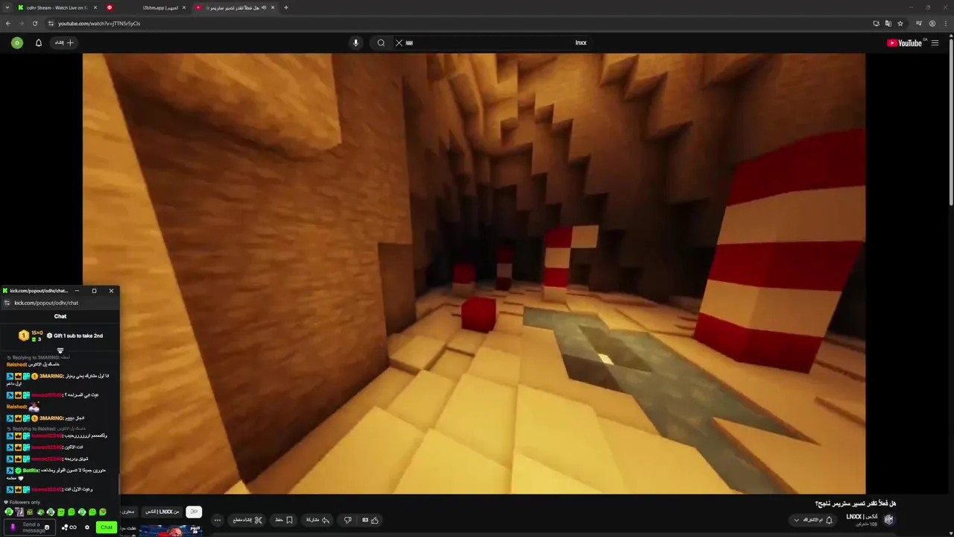Open the YouTube logo home link
The image size is (954, 537).
[x=904, y=43]
